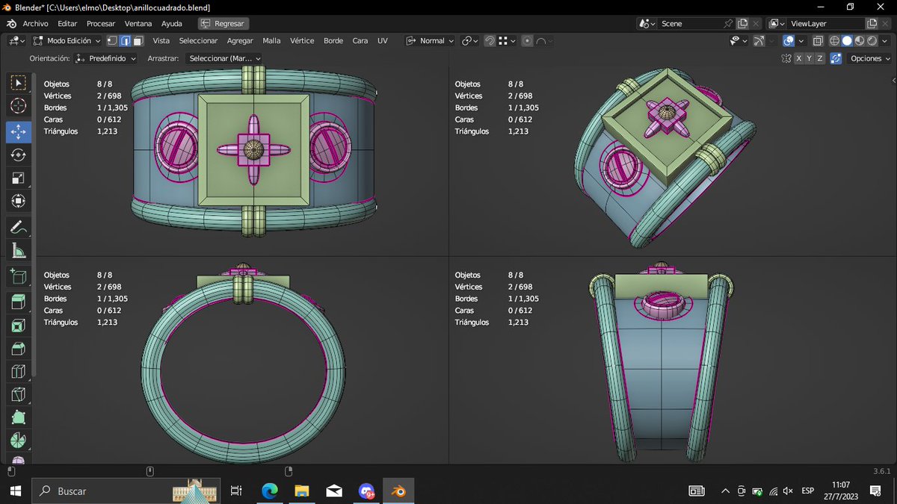Open Microsoft Edge from the taskbar

click(270, 491)
